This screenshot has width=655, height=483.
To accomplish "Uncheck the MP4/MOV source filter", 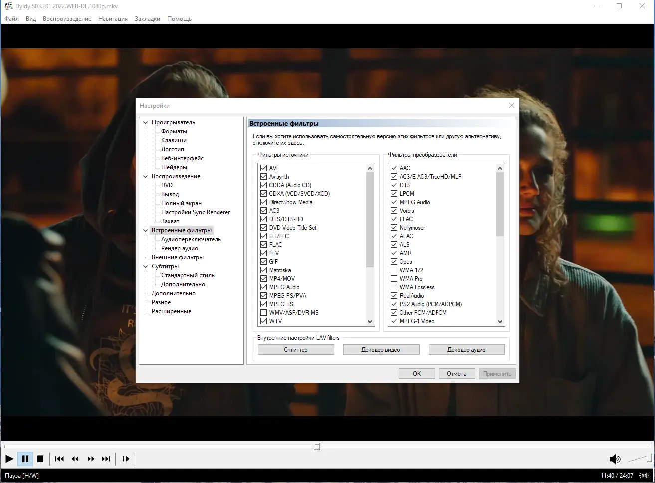I will pos(263,279).
